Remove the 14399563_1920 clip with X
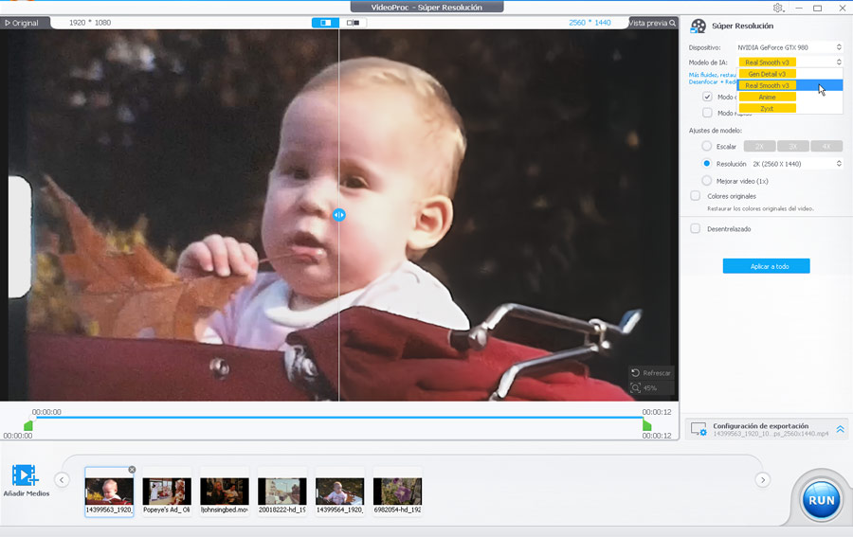The width and height of the screenshot is (853, 537). [132, 470]
